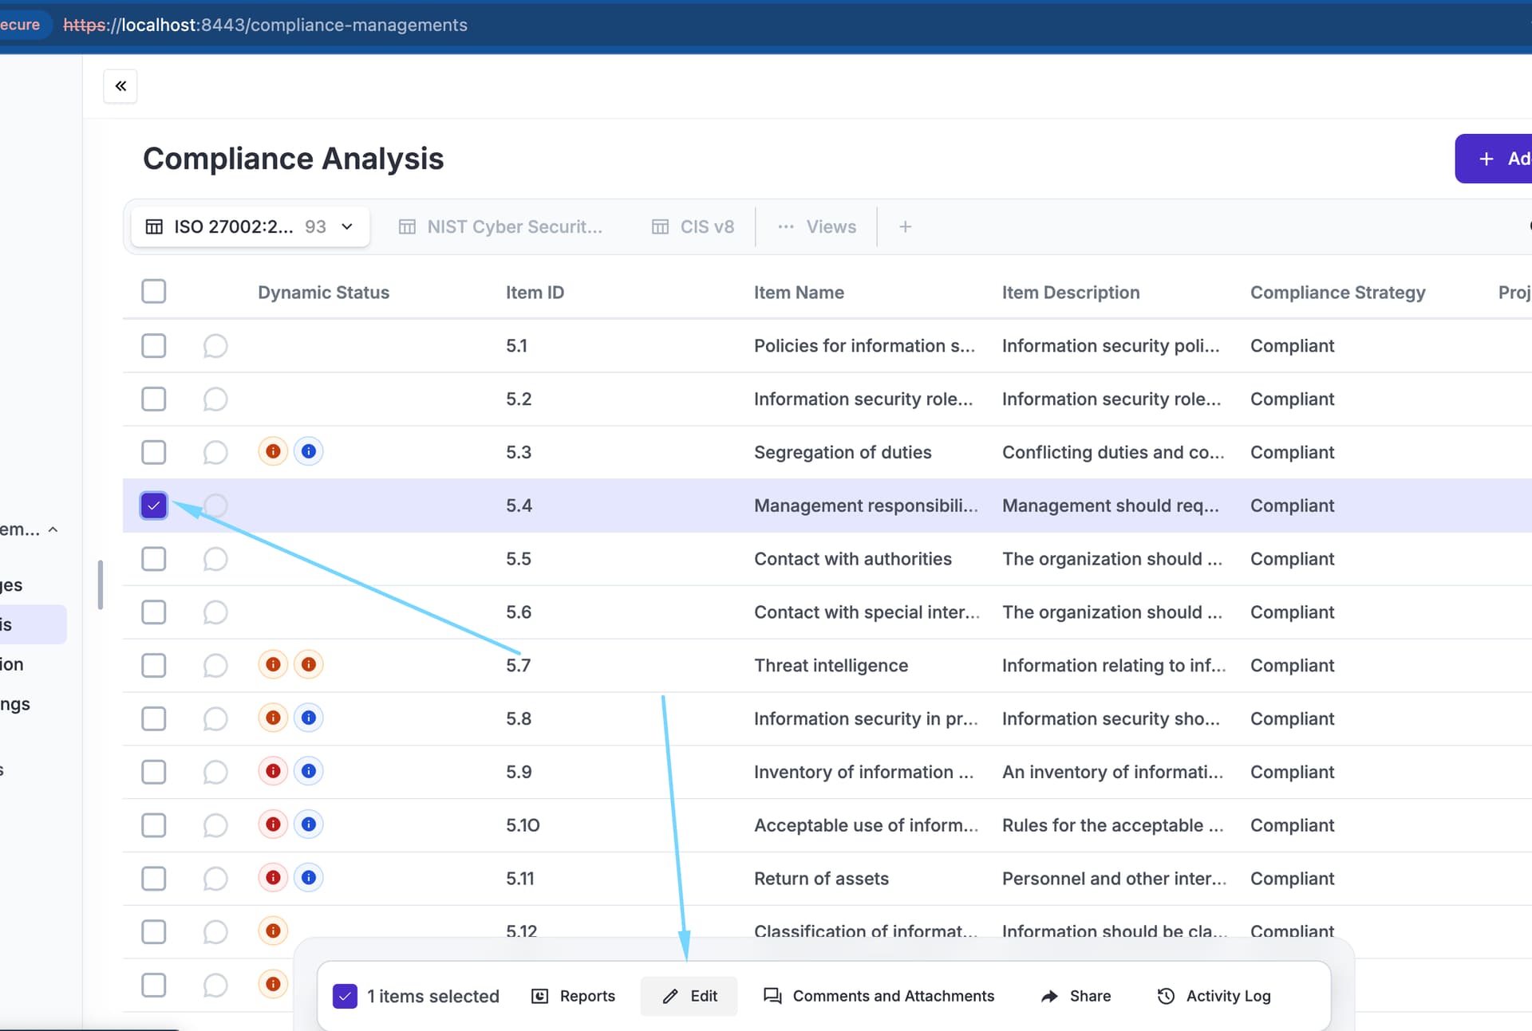Screen dimensions: 1532x1031
Task: Click the sidebar vertical scrollbar
Action: pyautogui.click(x=101, y=584)
